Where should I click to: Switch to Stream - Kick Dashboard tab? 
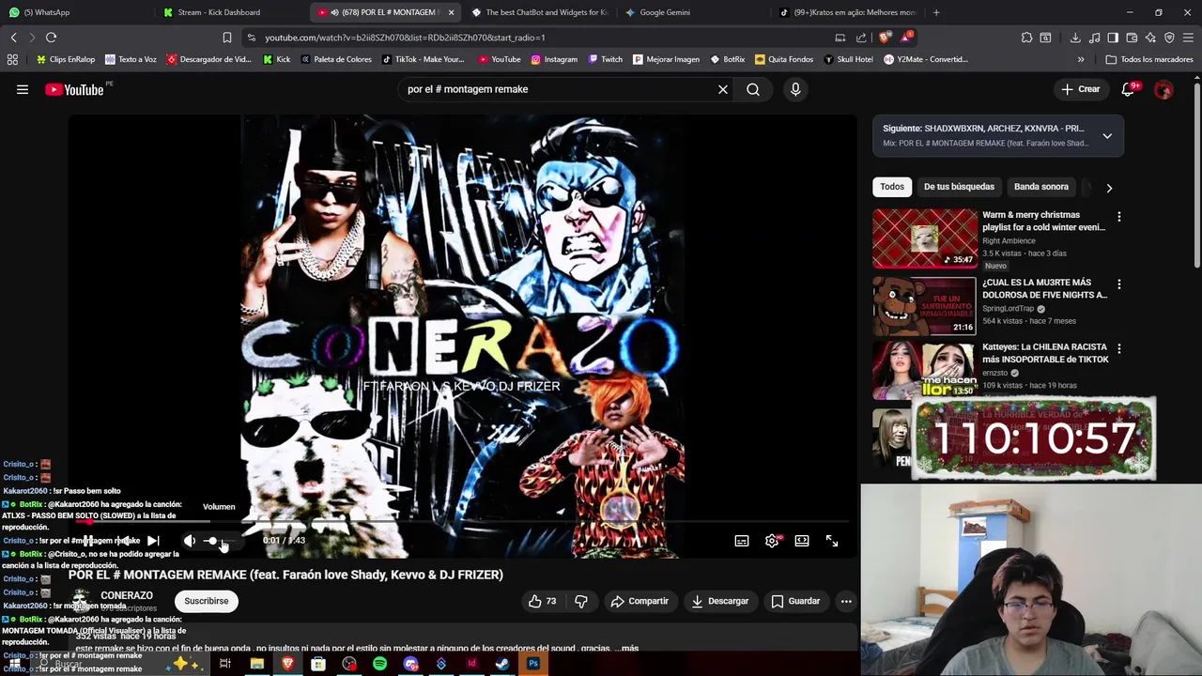[230, 12]
